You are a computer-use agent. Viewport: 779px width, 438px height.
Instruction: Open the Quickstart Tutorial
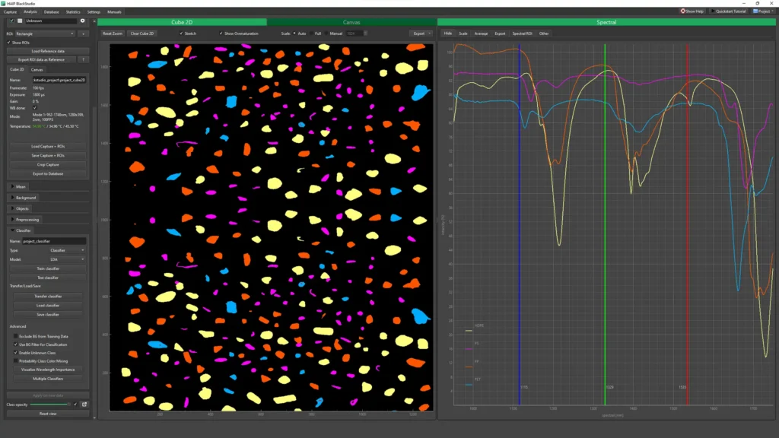click(729, 11)
